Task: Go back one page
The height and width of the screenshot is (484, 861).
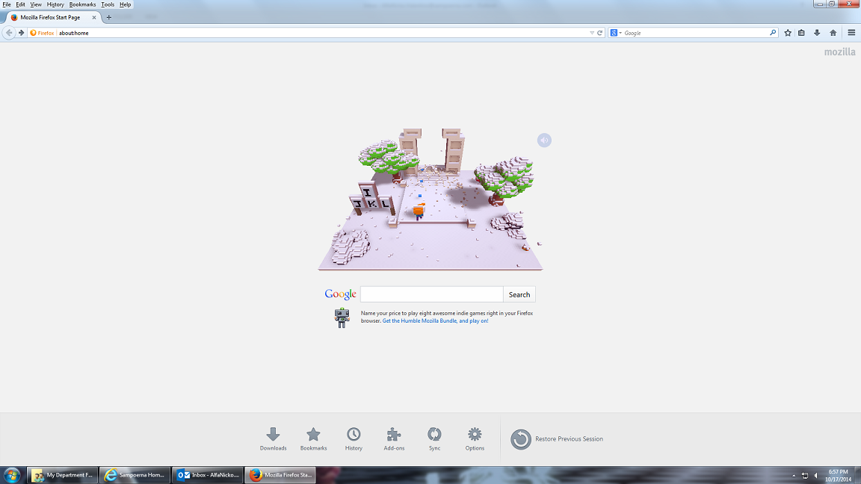Action: point(9,33)
